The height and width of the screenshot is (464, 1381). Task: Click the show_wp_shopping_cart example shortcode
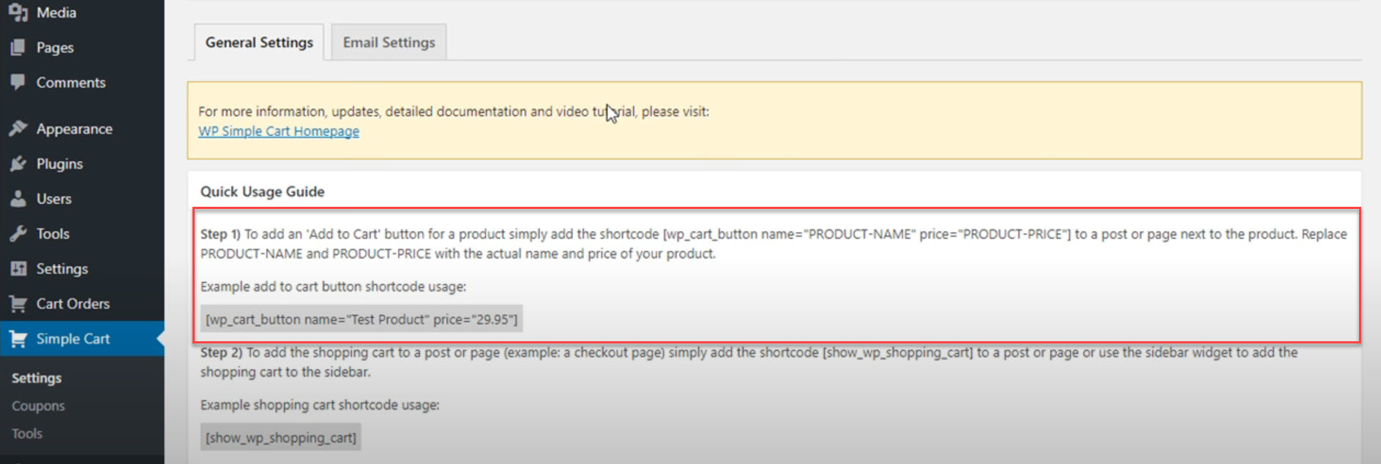[x=281, y=438]
